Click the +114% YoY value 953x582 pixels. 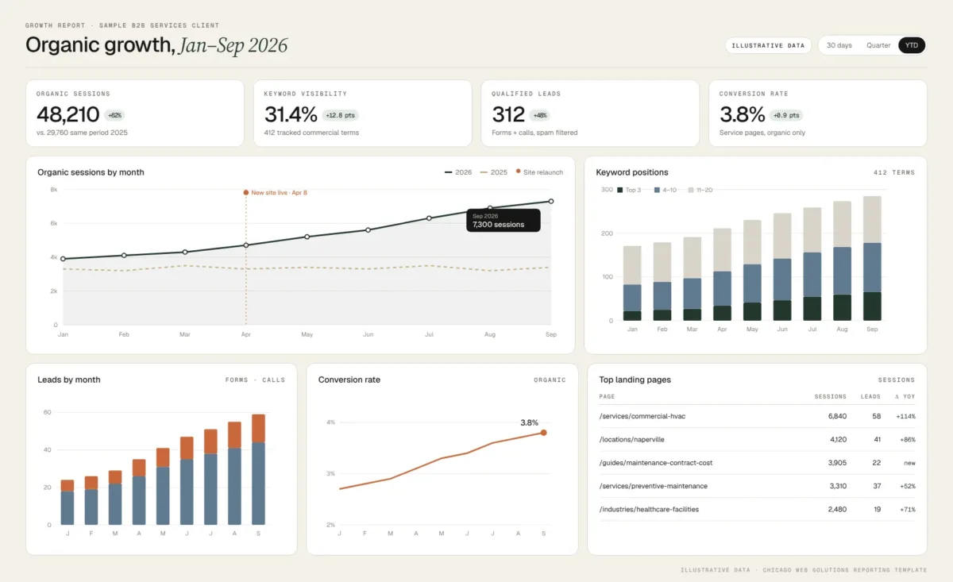pos(905,416)
